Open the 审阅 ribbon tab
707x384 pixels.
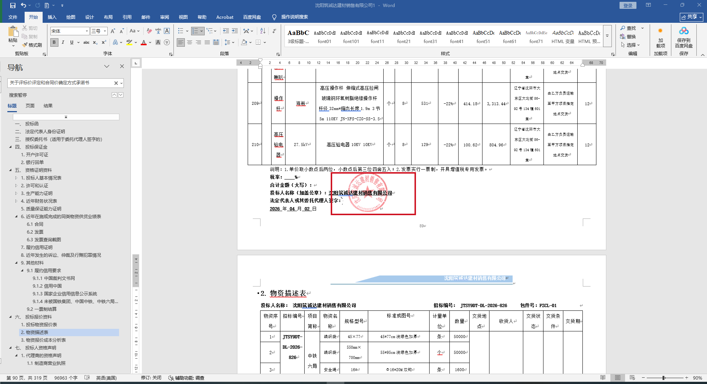click(165, 17)
